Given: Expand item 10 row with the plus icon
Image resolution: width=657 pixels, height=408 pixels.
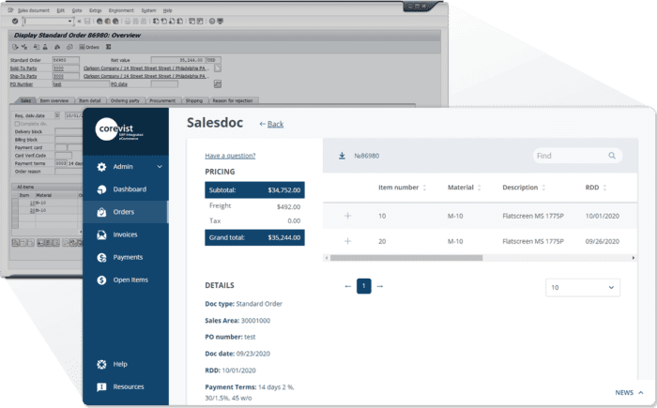Looking at the screenshot, I should (x=347, y=216).
